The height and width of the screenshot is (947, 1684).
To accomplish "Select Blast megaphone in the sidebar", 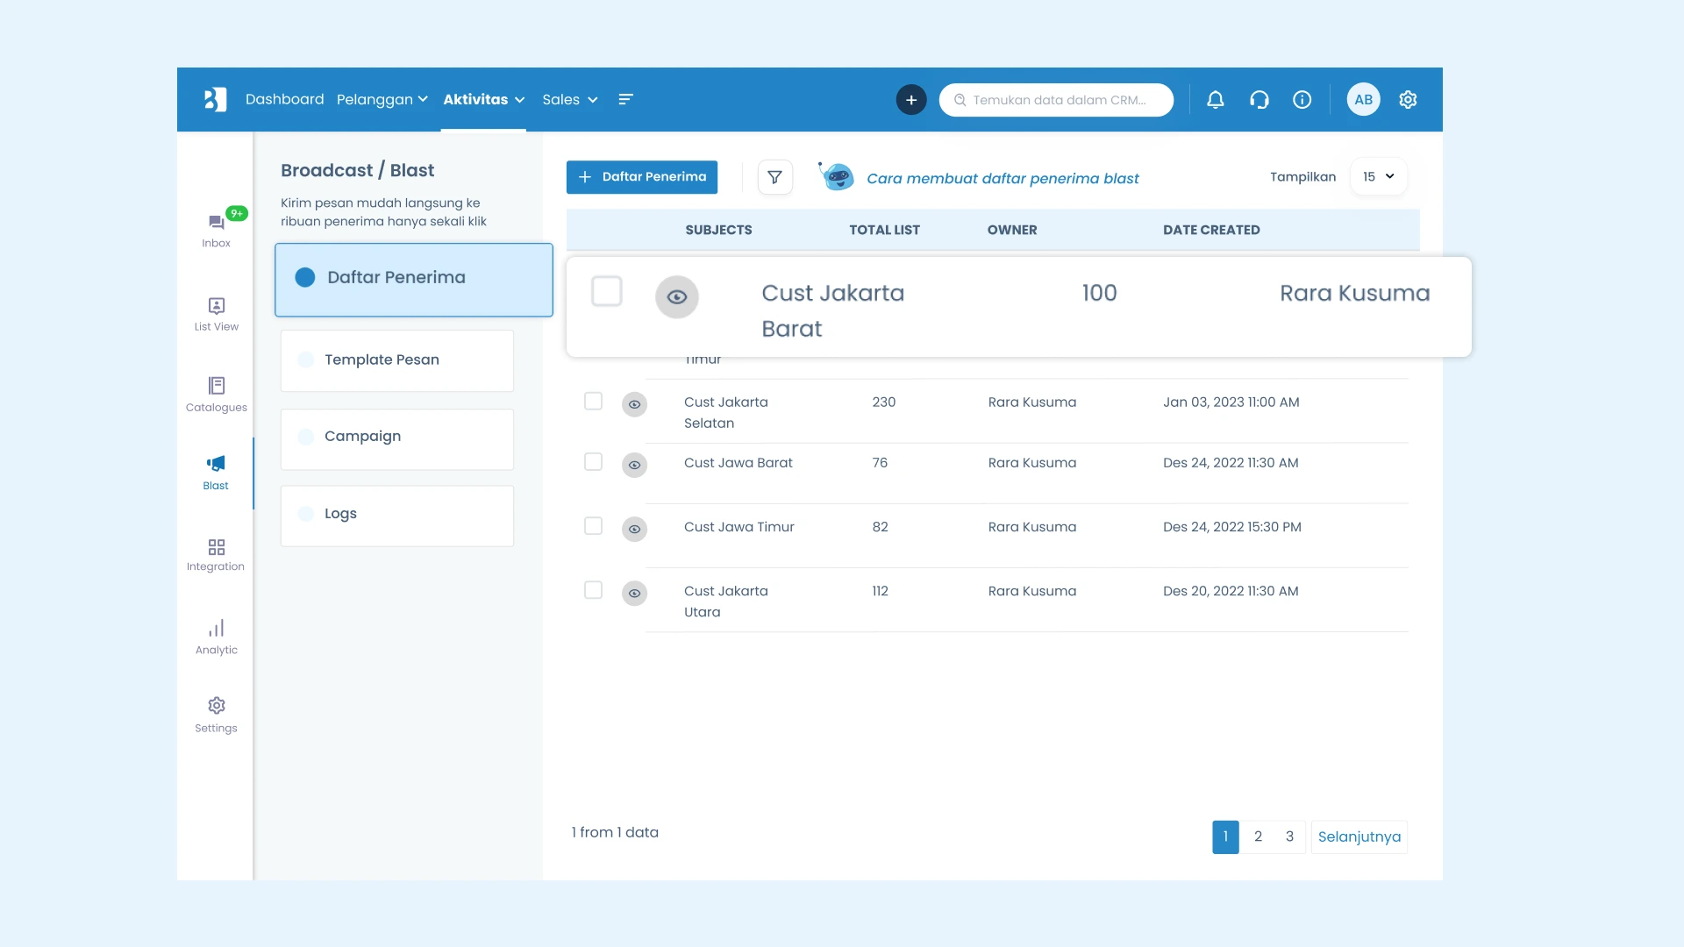I will pos(216,473).
